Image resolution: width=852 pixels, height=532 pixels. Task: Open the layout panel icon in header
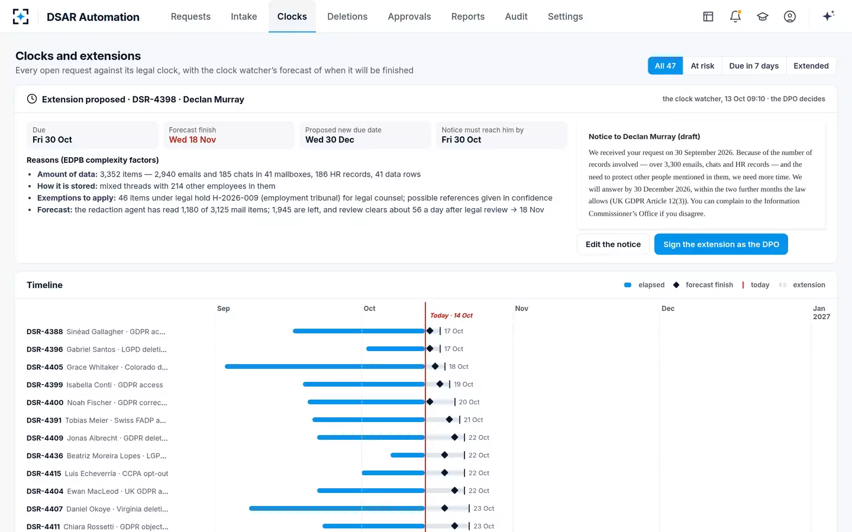coord(708,17)
